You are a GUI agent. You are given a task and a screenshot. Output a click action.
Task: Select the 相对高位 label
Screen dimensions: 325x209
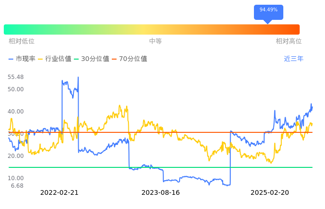[x=289, y=41]
